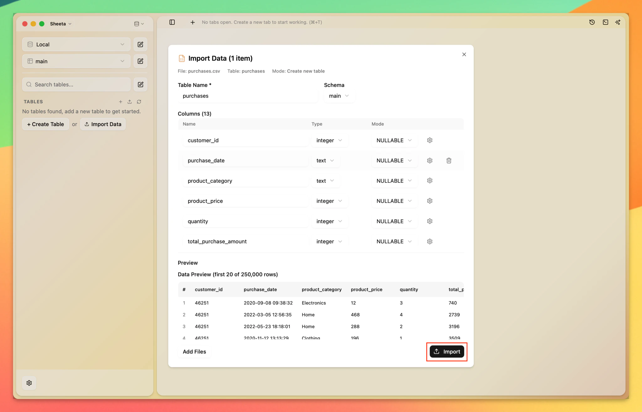This screenshot has height=412, width=642.
Task: Click the Import button
Action: (447, 352)
